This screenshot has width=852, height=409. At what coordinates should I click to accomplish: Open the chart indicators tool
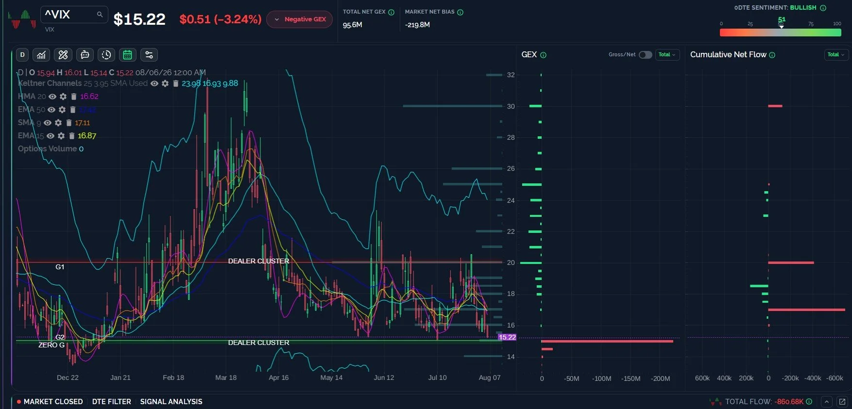[41, 55]
